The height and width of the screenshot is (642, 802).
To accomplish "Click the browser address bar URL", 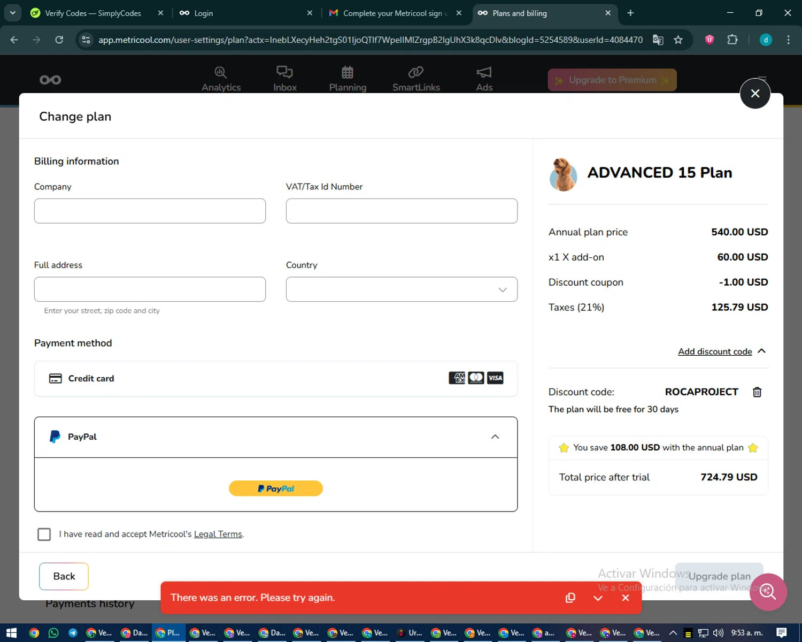I will point(370,40).
